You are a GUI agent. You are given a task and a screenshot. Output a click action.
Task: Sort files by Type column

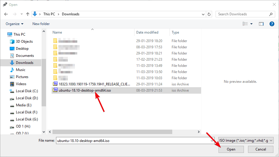click(175, 32)
